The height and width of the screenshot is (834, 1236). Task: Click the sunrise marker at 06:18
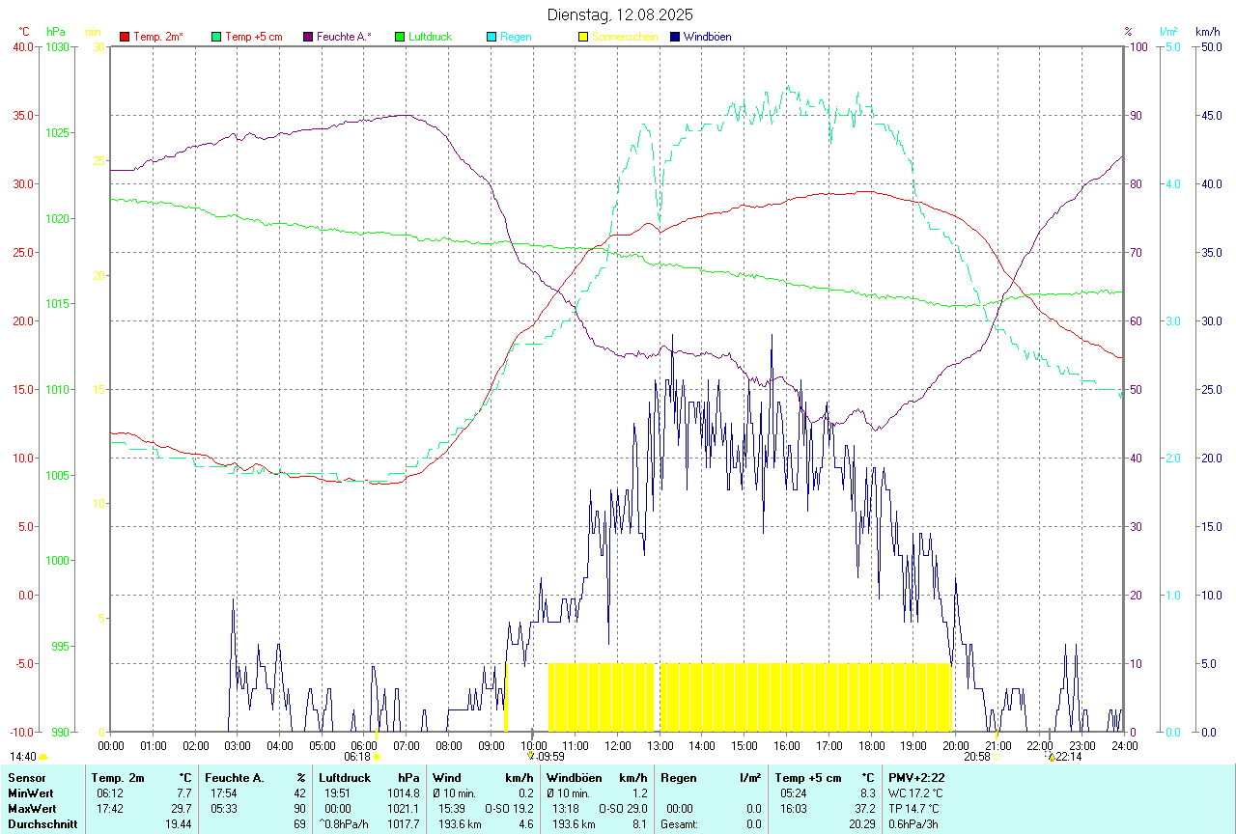click(377, 758)
